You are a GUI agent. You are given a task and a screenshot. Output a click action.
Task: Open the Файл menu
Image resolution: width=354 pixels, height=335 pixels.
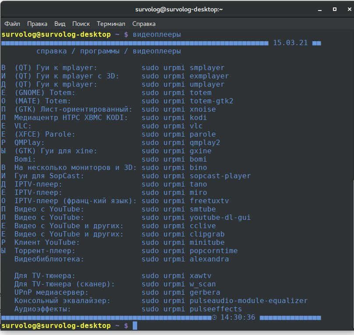12,24
